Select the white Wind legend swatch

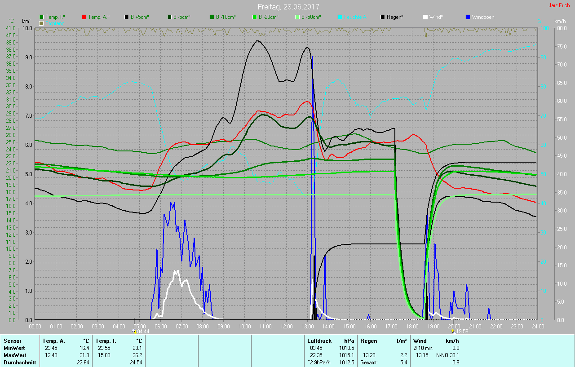pos(425,17)
